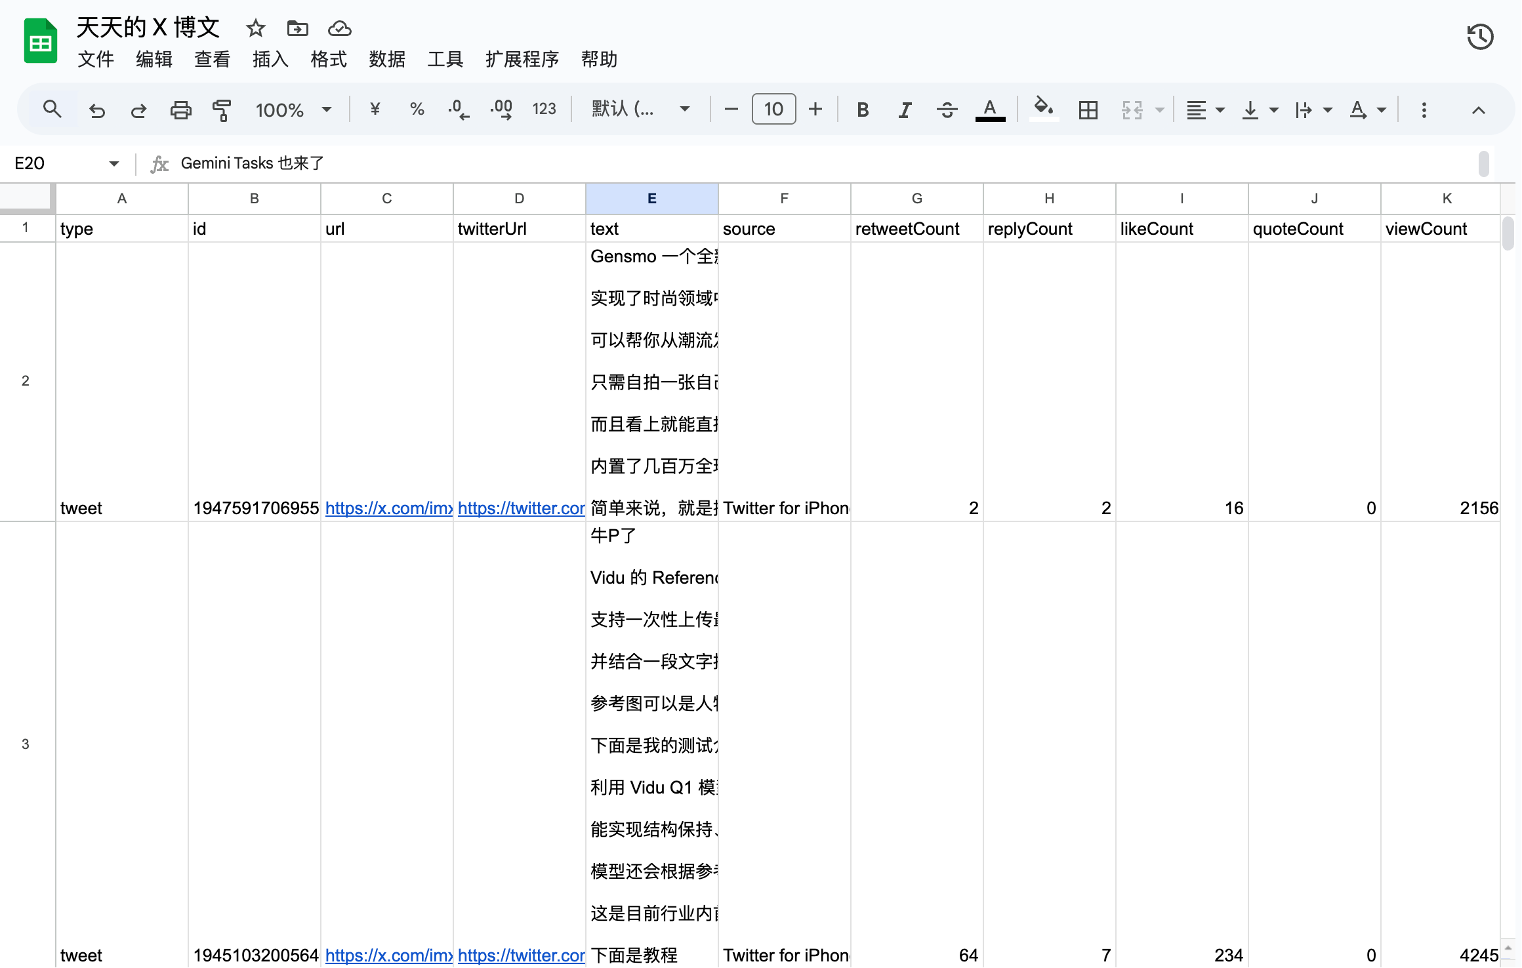This screenshot has height=968, width=1522.
Task: Open the x.com link in row 2
Action: (x=389, y=508)
